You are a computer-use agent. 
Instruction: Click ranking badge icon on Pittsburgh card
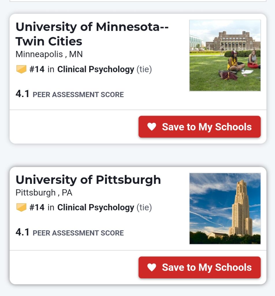point(21,207)
